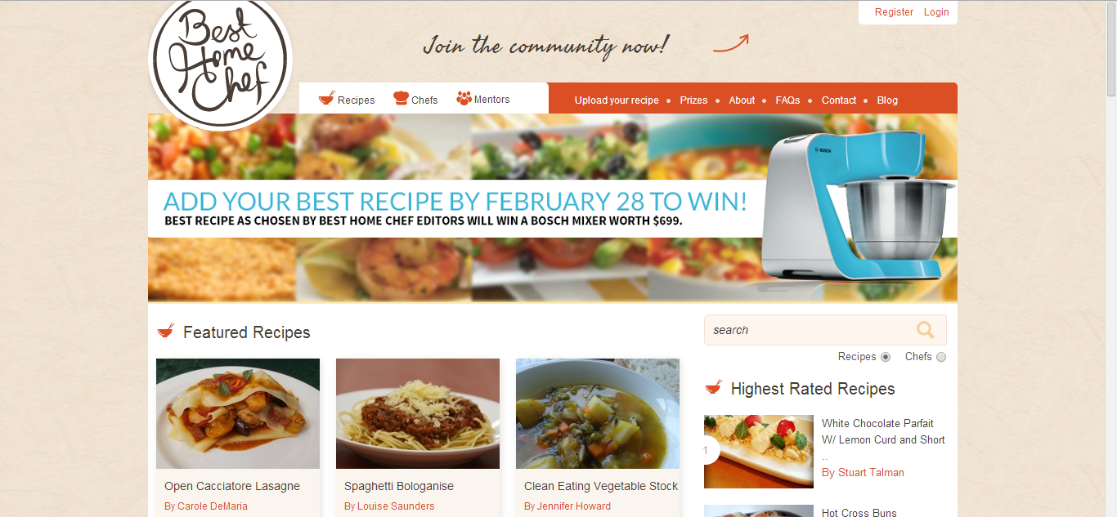
Task: Click the magnifying glass search icon
Action: (x=926, y=330)
